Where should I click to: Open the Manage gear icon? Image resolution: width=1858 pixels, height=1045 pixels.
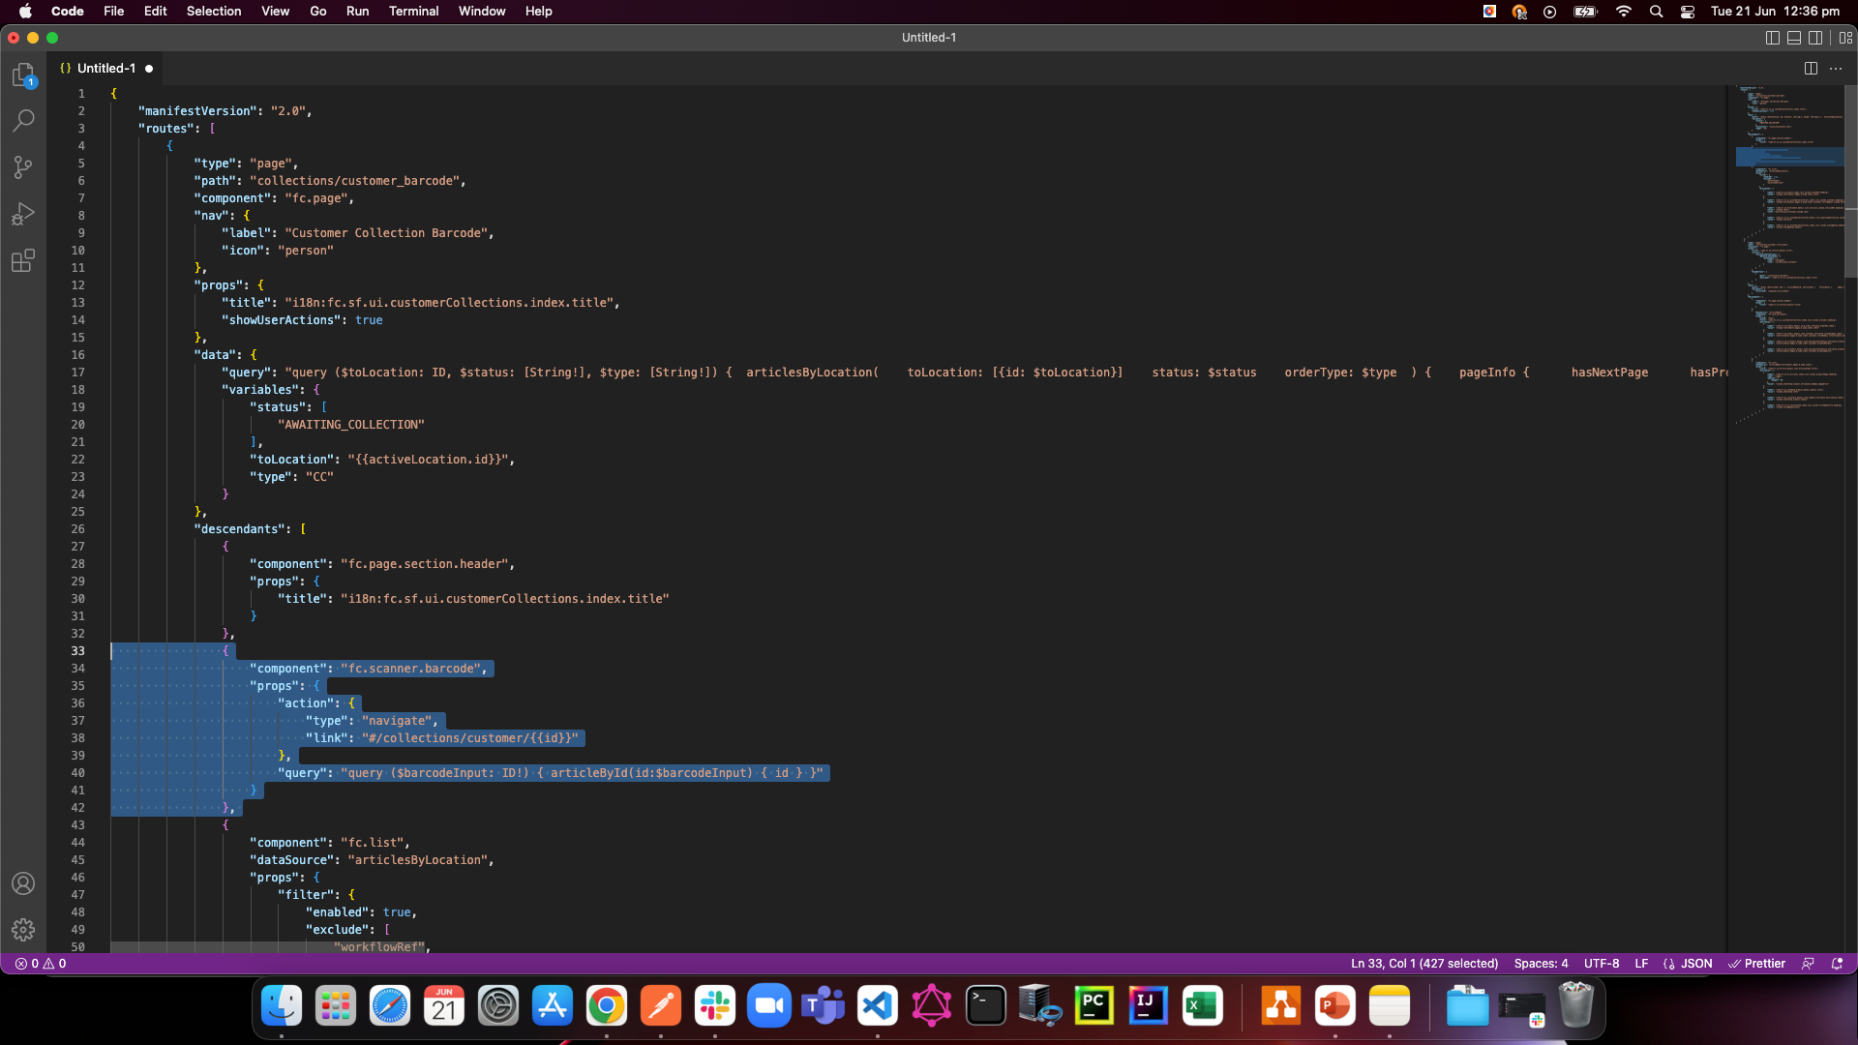pos(23,930)
